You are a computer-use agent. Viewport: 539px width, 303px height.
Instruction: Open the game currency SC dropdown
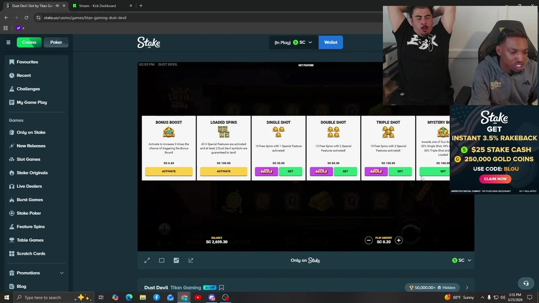point(462,260)
